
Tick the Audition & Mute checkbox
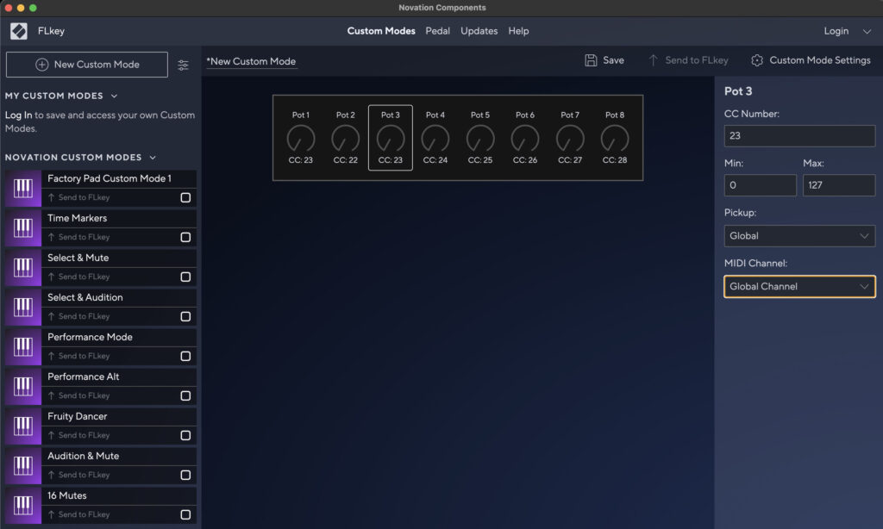tap(185, 475)
